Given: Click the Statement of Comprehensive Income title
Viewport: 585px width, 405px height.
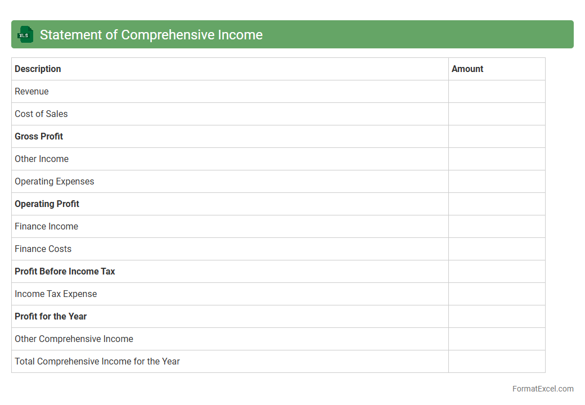Looking at the screenshot, I should (x=151, y=35).
